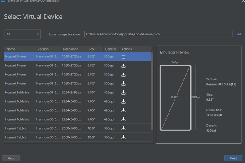Download the last Huawei_Foldable row image
The height and width of the screenshot is (163, 245).
(124, 119)
